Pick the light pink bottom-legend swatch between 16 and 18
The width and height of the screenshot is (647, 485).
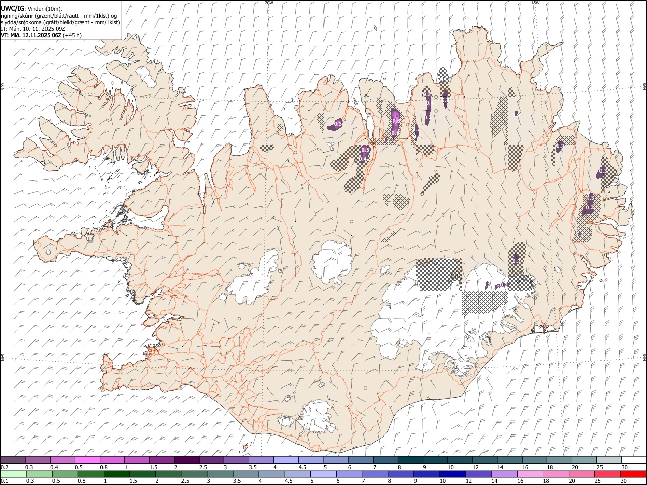[529, 474]
